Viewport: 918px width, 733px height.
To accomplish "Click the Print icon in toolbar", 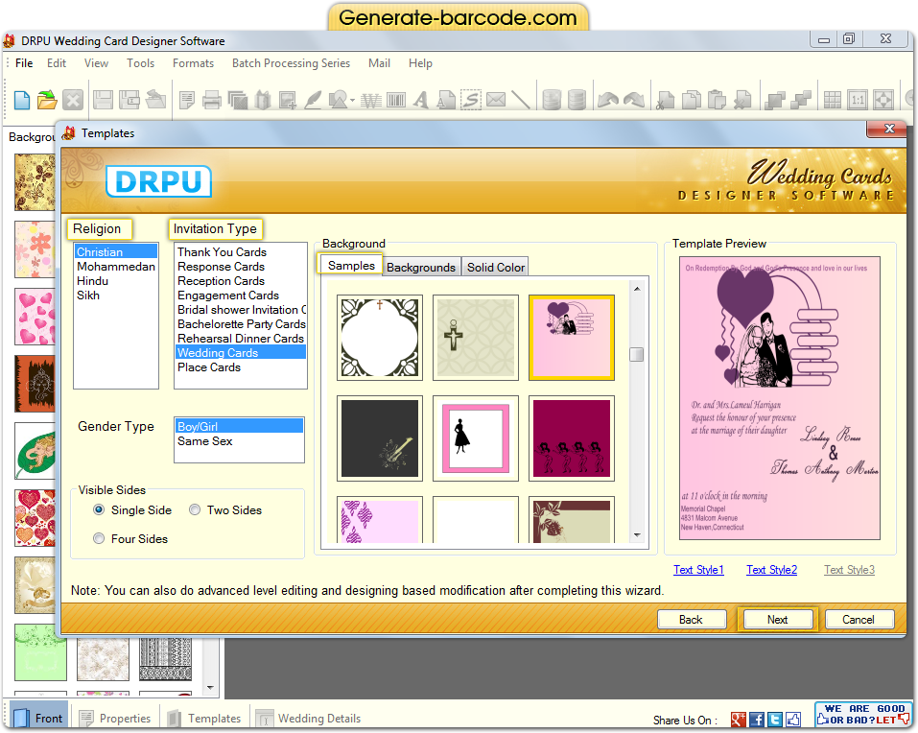I will point(211,100).
